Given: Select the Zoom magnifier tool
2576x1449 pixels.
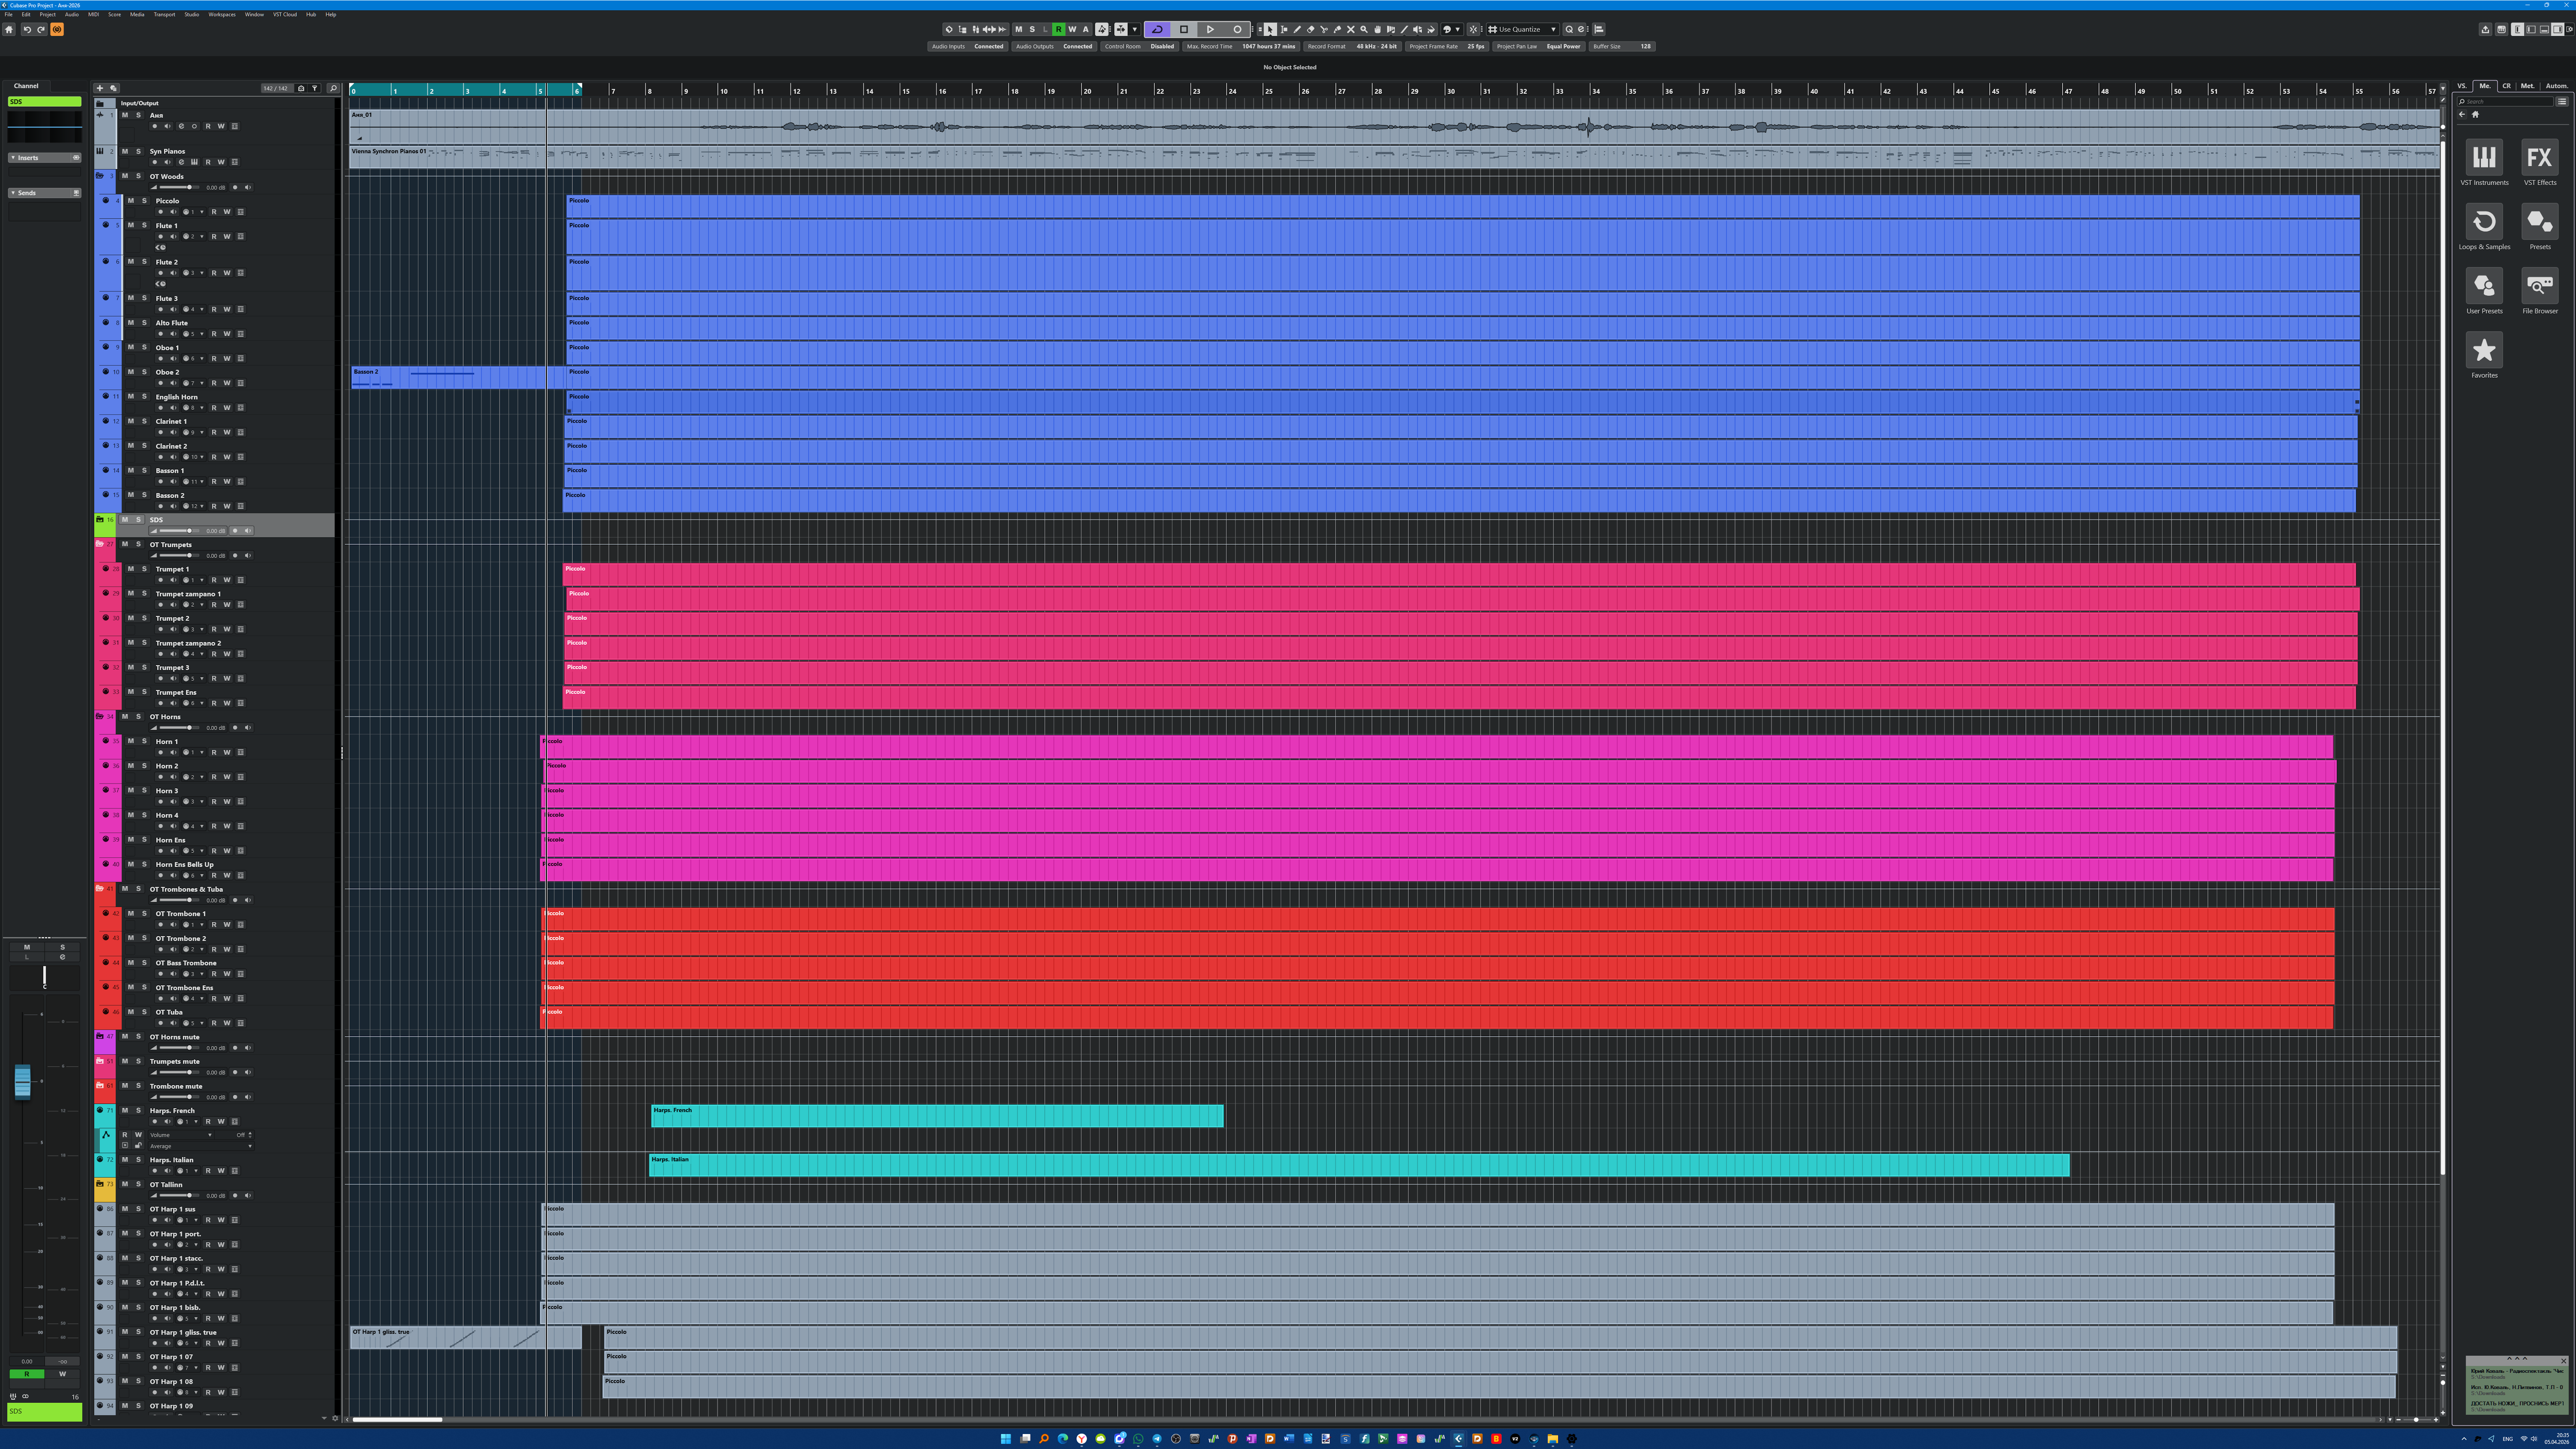Looking at the screenshot, I should click(x=1364, y=29).
